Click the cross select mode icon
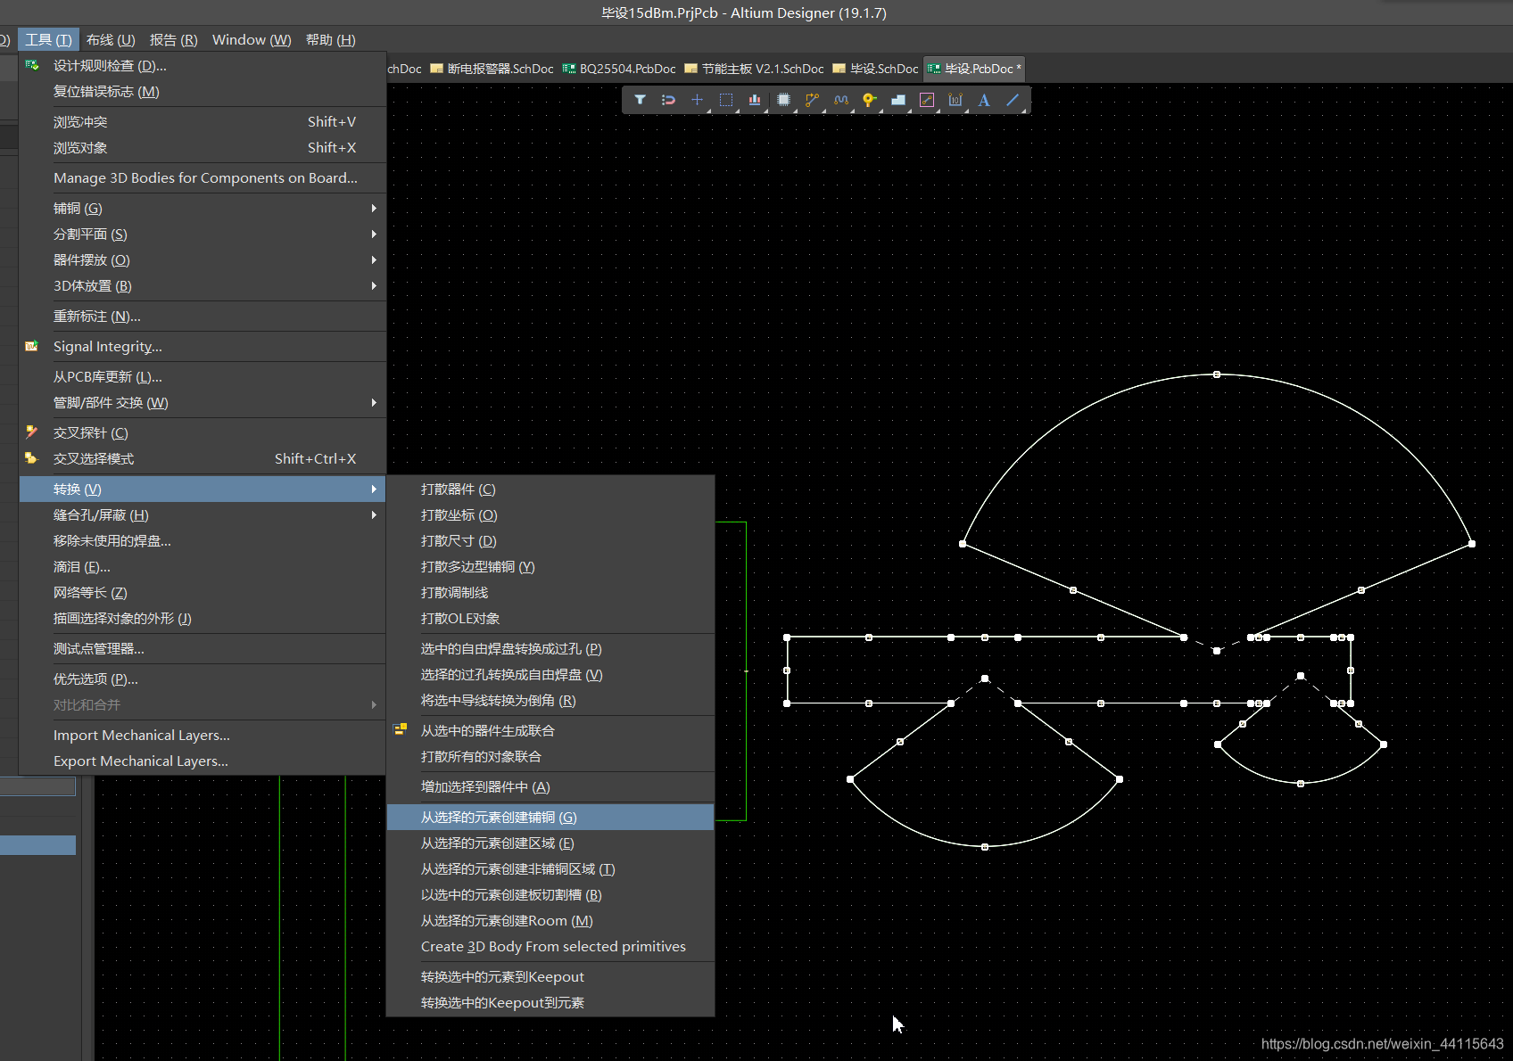This screenshot has width=1513, height=1061. coord(32,458)
